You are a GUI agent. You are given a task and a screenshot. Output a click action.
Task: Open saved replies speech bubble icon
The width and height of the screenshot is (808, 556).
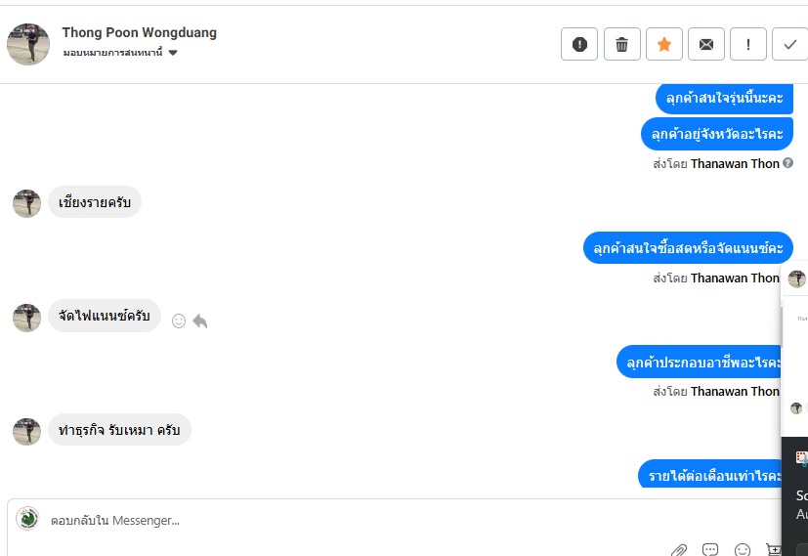click(x=710, y=550)
